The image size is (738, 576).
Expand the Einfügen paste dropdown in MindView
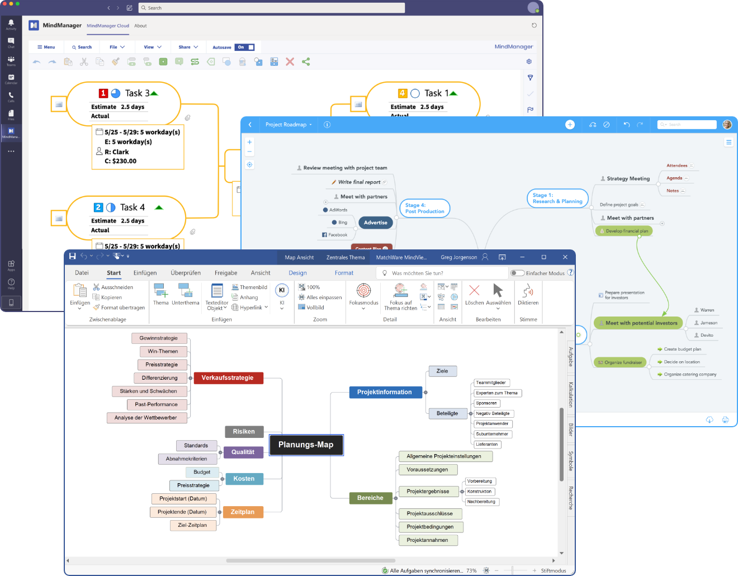pyautogui.click(x=80, y=308)
